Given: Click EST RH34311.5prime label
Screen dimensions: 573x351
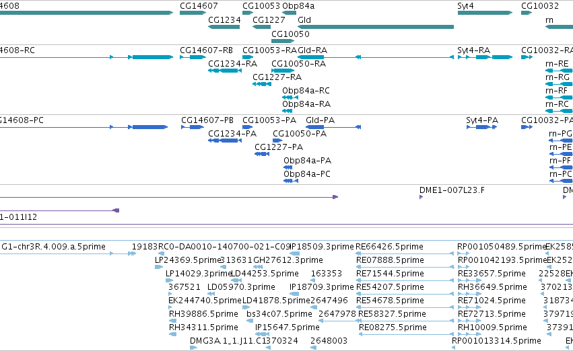Looking at the screenshot, I should click(x=203, y=327).
